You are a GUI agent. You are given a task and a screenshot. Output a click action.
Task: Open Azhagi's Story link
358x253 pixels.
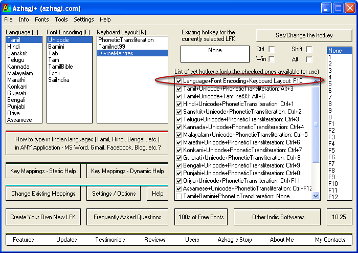235,240
